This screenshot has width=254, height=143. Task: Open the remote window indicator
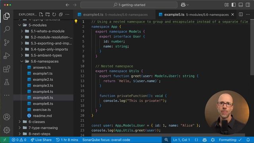pyautogui.click(x=5, y=140)
